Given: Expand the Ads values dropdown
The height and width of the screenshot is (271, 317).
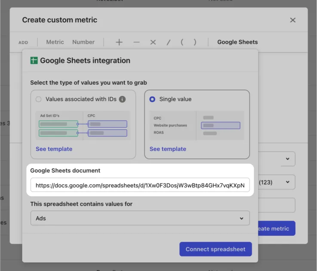Looking at the screenshot, I should click(140, 218).
